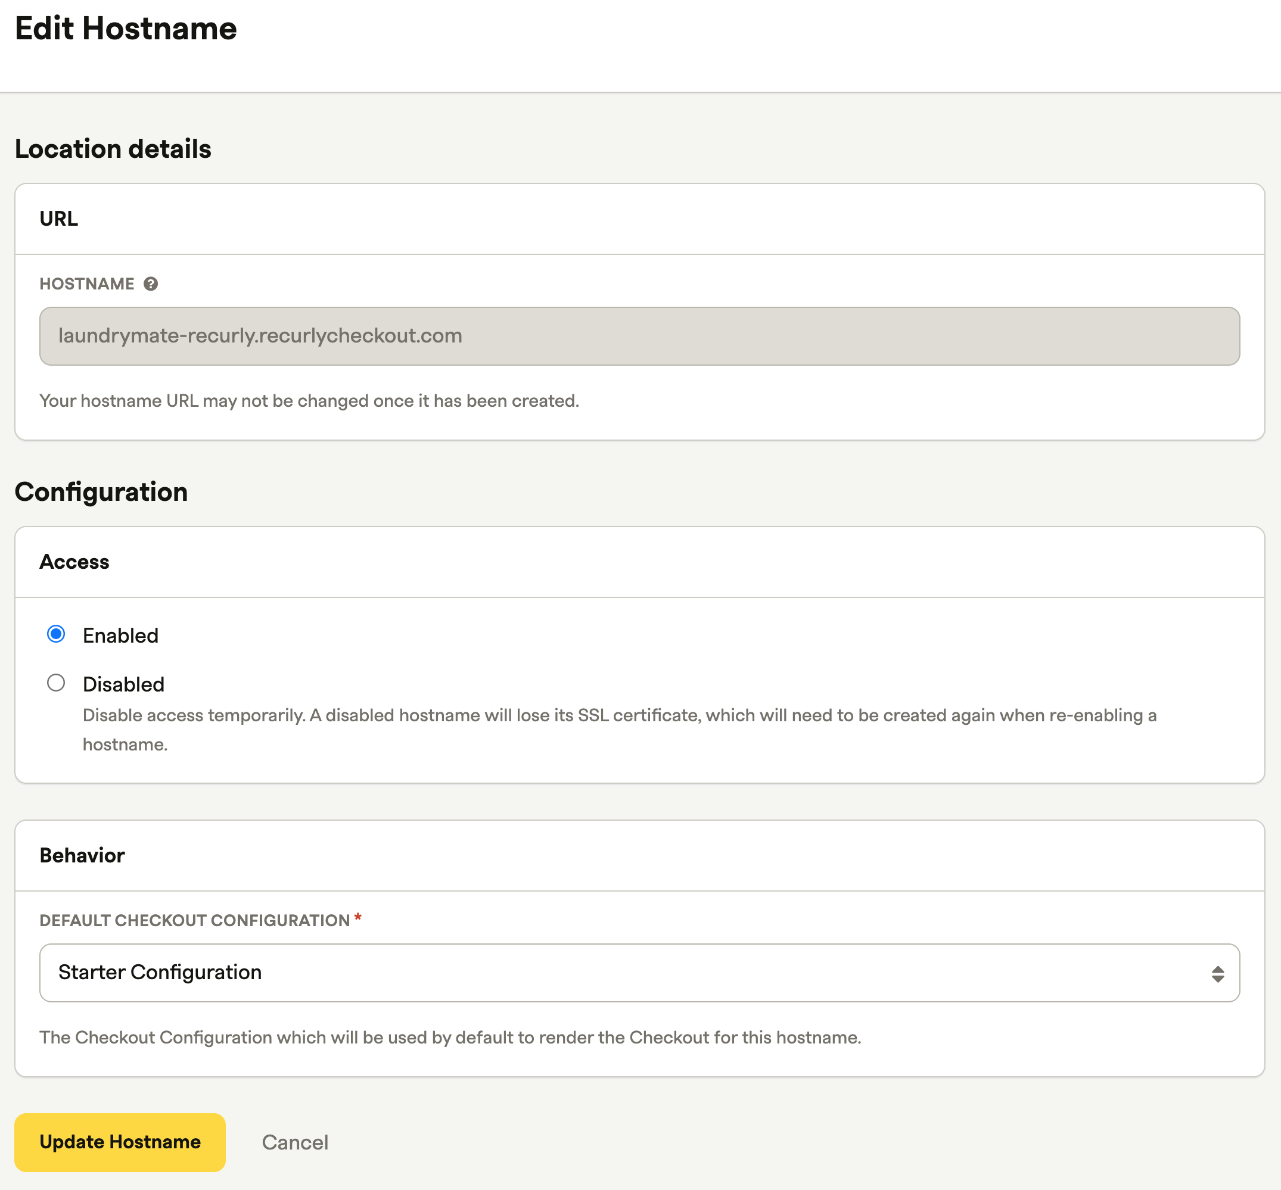Click the HOSTNAME field label
The height and width of the screenshot is (1190, 1281).
point(87,284)
